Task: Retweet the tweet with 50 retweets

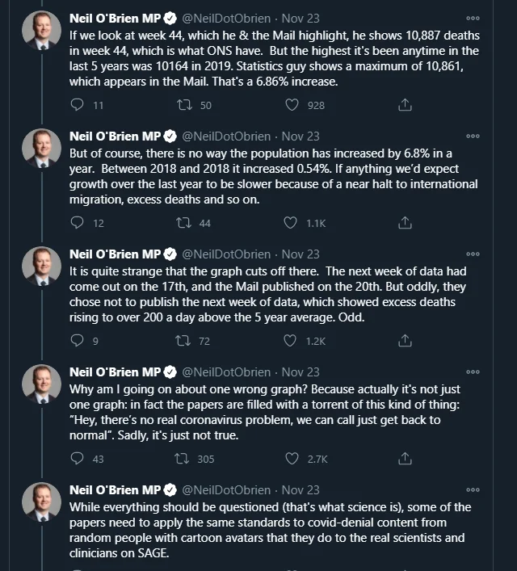Action: [x=184, y=105]
